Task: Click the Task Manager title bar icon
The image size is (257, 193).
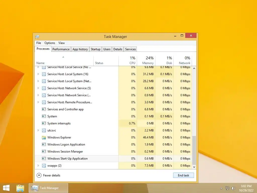Action: 37,37
